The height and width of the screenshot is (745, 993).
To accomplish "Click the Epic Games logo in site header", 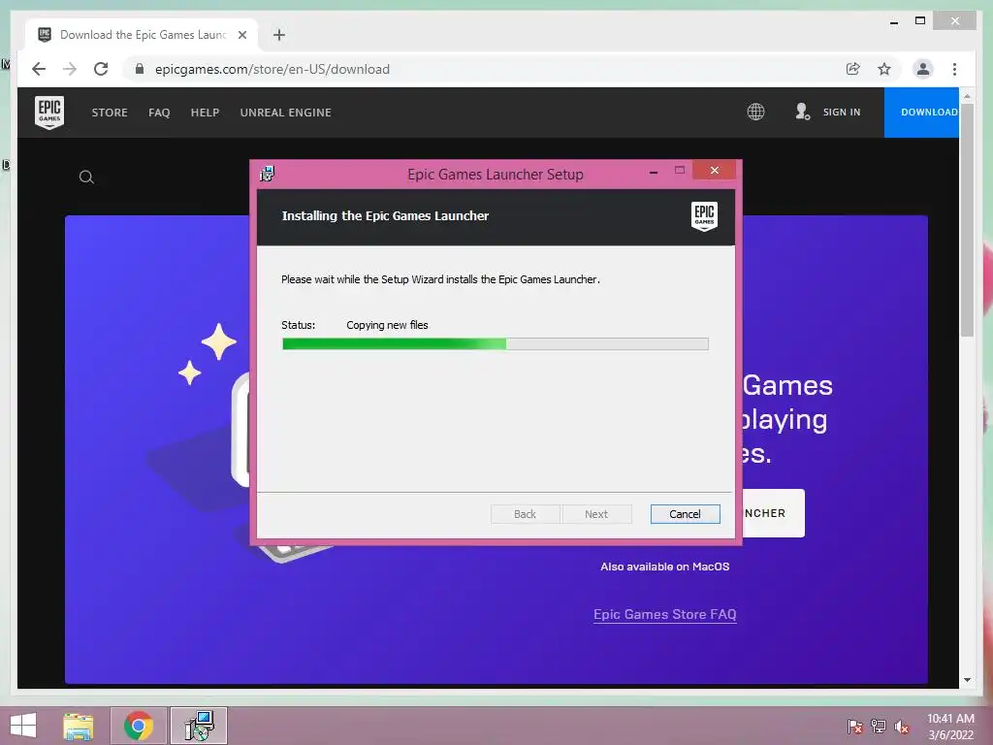I will 49,113.
